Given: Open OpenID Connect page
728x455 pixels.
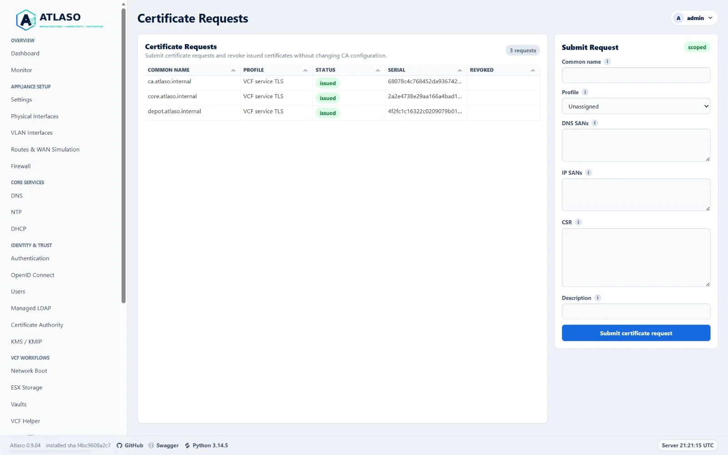Looking at the screenshot, I should click(33, 275).
